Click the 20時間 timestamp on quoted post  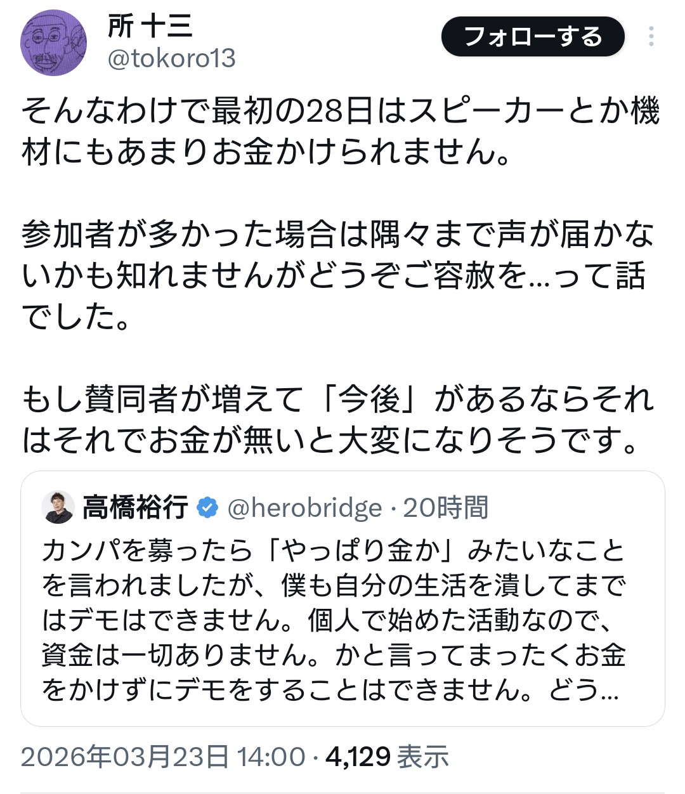446,508
